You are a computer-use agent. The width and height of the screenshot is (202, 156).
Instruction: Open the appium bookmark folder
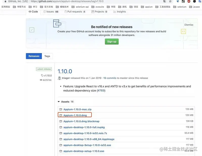pos(147,7)
